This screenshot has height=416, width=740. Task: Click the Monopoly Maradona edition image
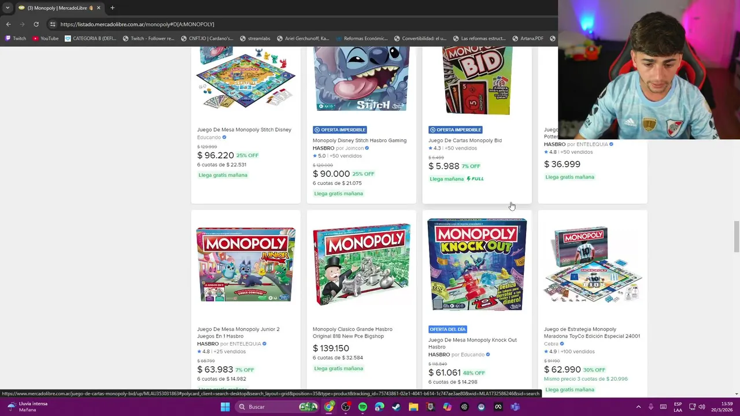(593, 264)
